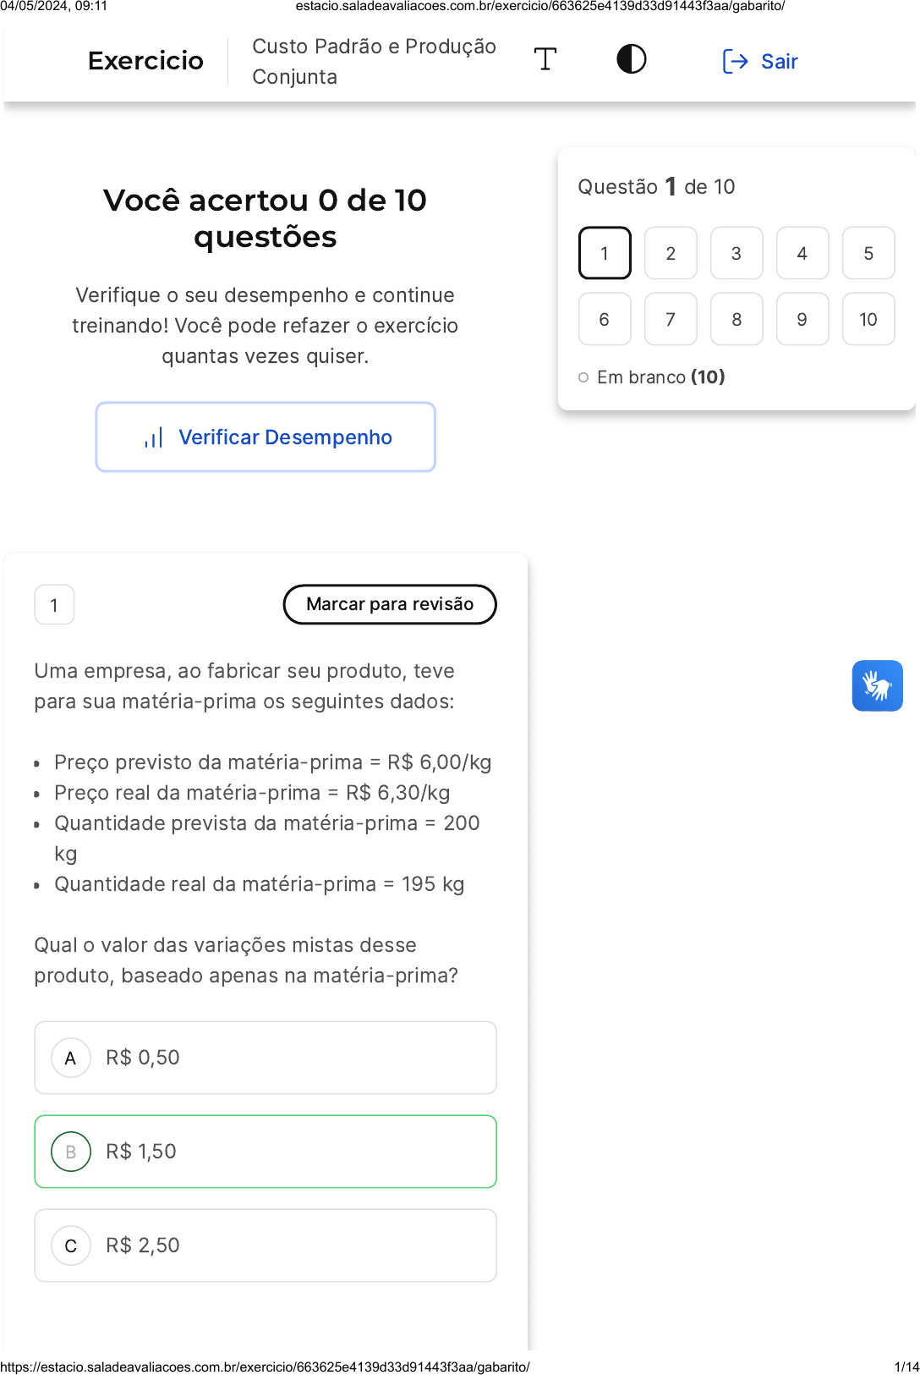920x1375 pixels.
Task: Select answer option B circle
Action: pos(71,1152)
